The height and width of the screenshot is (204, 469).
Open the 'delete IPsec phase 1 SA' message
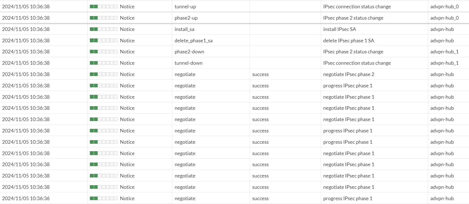coord(349,40)
